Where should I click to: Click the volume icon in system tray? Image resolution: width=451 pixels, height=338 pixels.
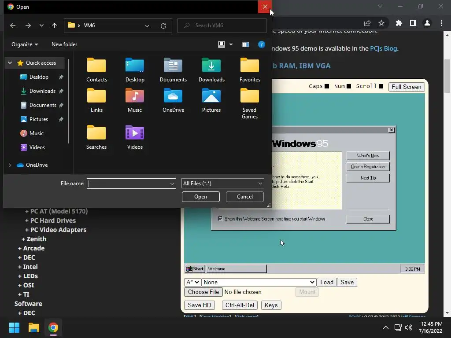pyautogui.click(x=408, y=327)
